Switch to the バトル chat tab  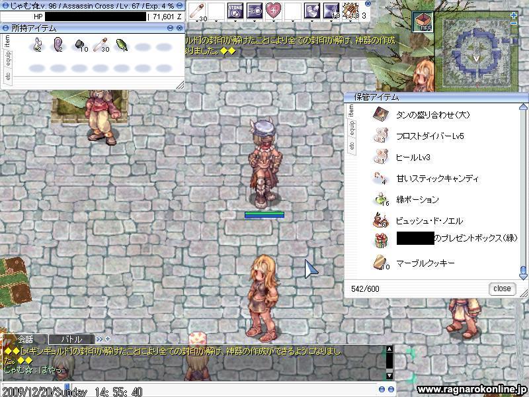pyautogui.click(x=71, y=339)
